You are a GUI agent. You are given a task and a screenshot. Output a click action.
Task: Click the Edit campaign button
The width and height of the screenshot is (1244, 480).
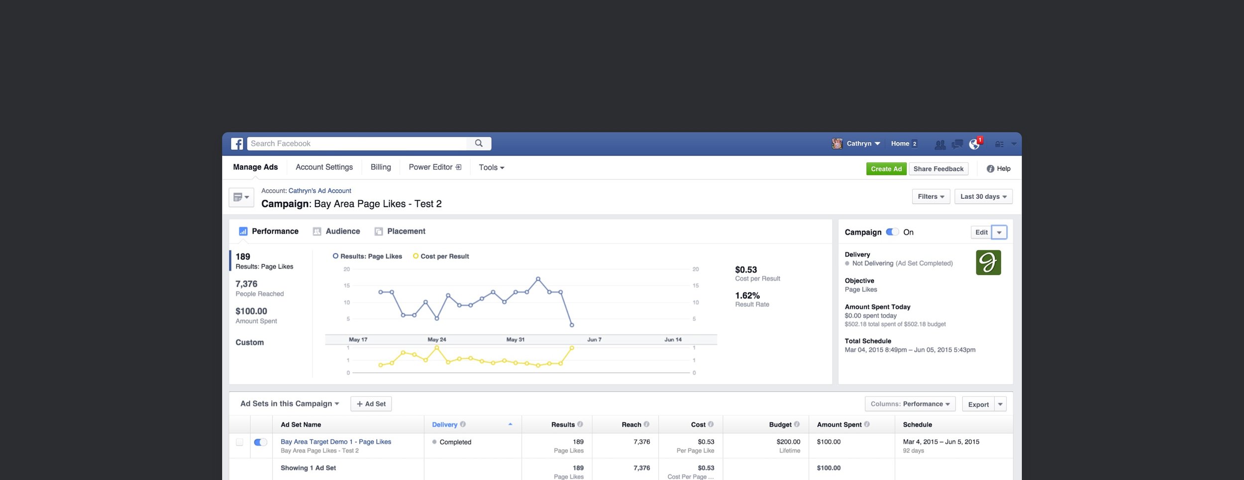point(981,233)
